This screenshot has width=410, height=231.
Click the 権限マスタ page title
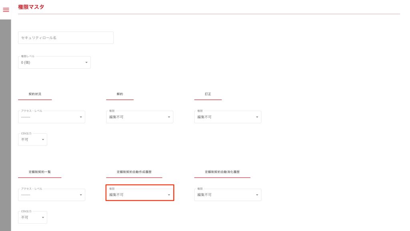(x=31, y=7)
